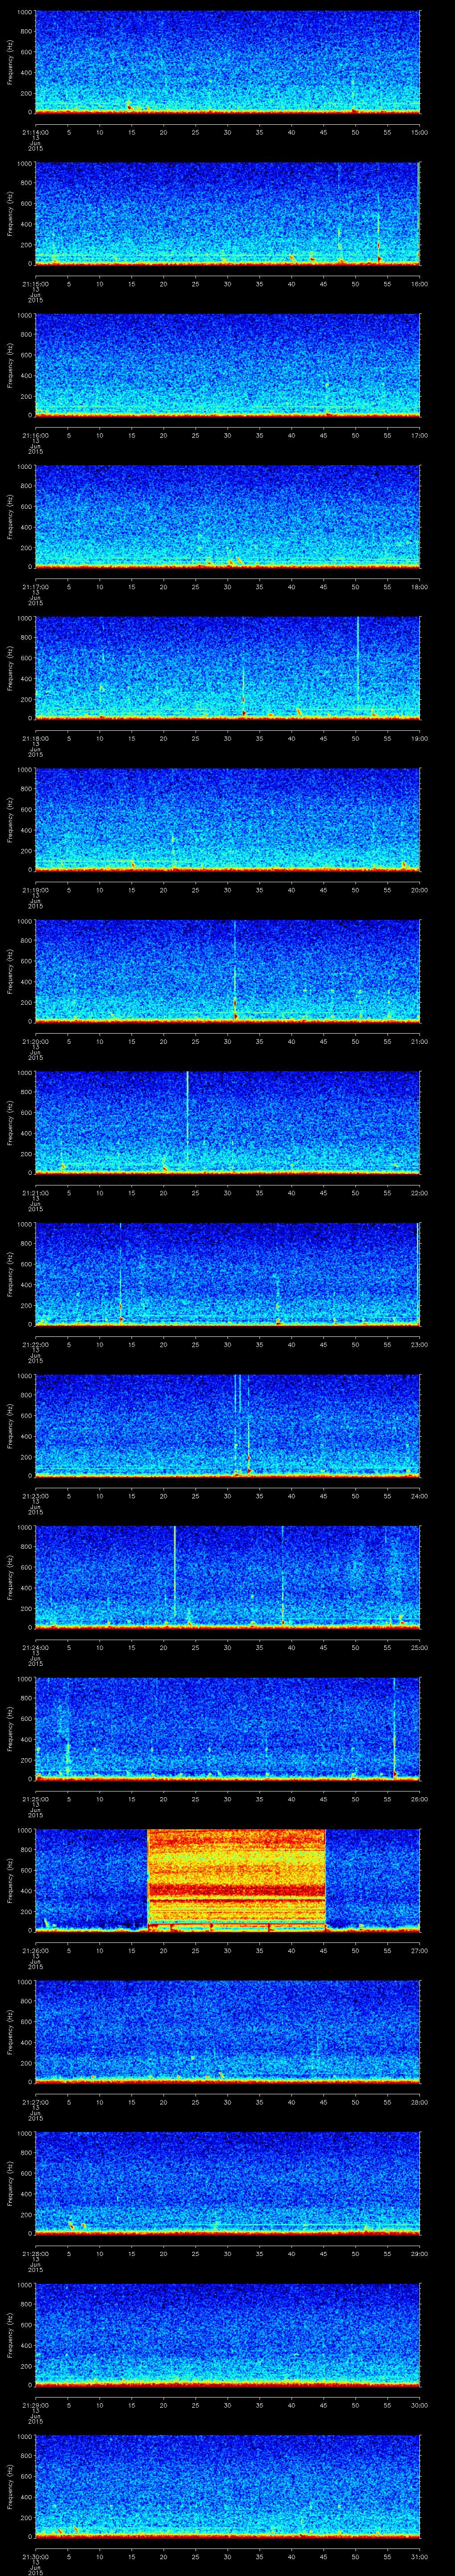Select the 23:00 end time label
This screenshot has height=2576, width=455.
tap(419, 1344)
